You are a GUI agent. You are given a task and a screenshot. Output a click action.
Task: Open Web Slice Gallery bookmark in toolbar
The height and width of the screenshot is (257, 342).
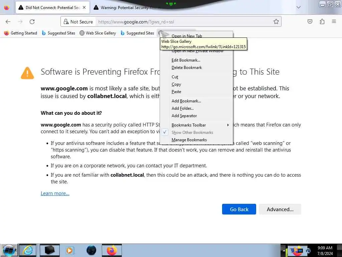pyautogui.click(x=98, y=33)
